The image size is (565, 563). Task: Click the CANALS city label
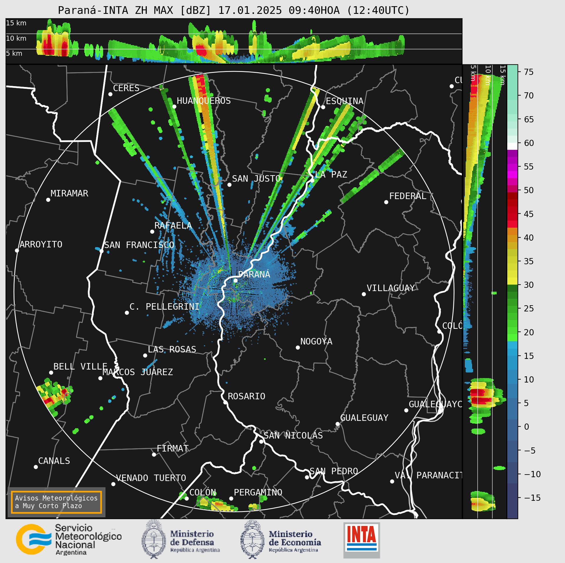tap(54, 461)
